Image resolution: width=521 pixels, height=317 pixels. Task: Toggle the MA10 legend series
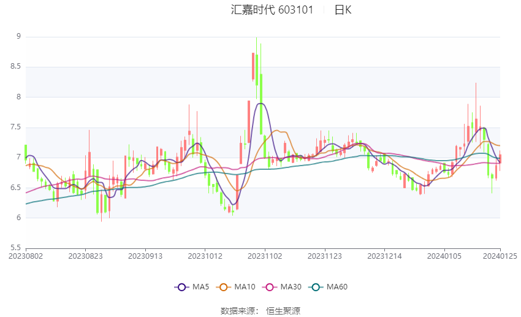coord(235,287)
